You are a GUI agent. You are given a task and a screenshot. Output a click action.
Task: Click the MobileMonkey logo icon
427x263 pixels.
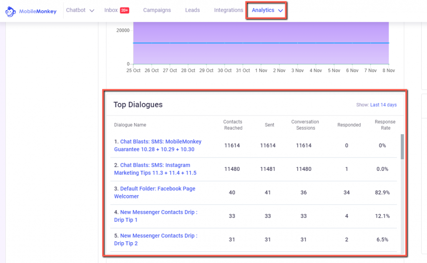click(x=11, y=11)
